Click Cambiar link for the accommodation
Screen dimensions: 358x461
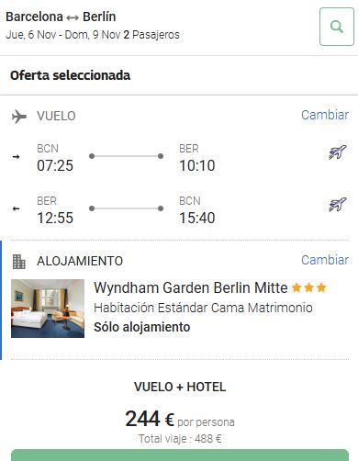pyautogui.click(x=325, y=260)
